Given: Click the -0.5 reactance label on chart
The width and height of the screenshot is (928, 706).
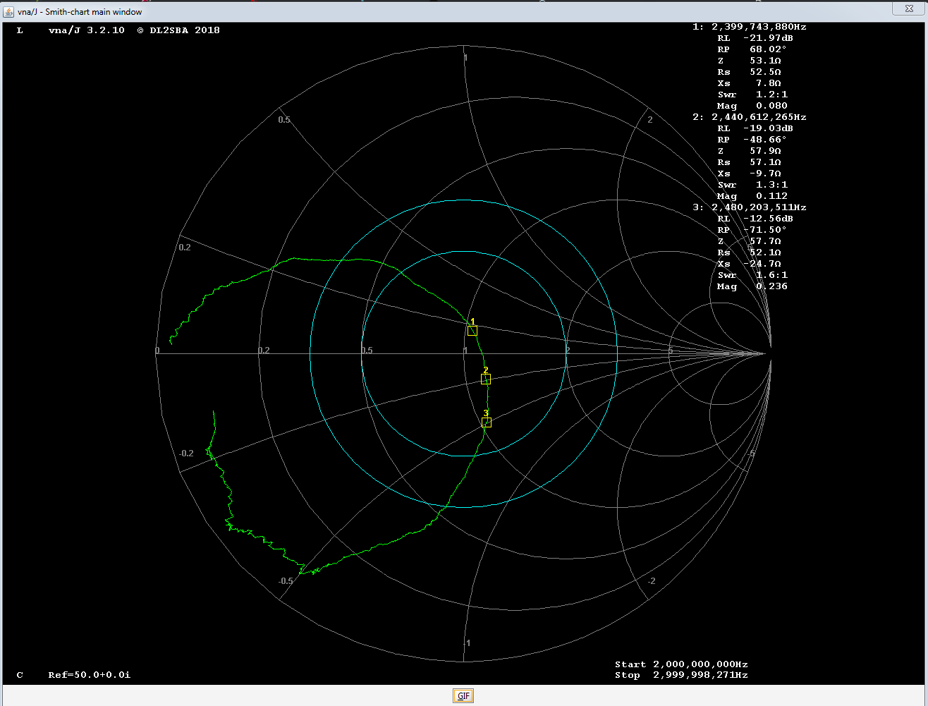Looking at the screenshot, I should point(285,581).
